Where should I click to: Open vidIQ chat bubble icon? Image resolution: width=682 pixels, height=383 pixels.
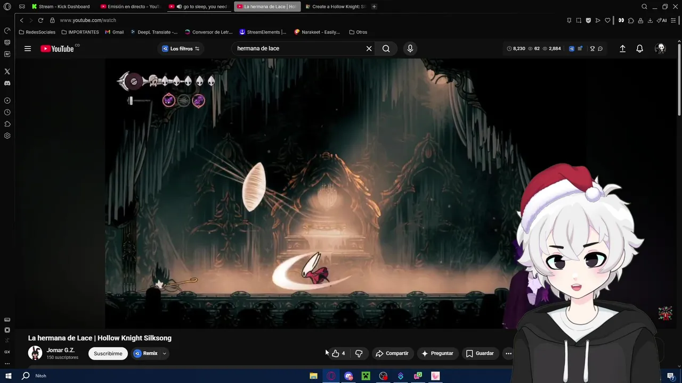point(600,48)
